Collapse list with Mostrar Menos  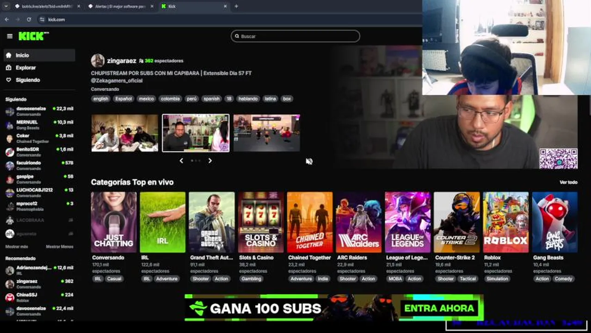(60, 247)
